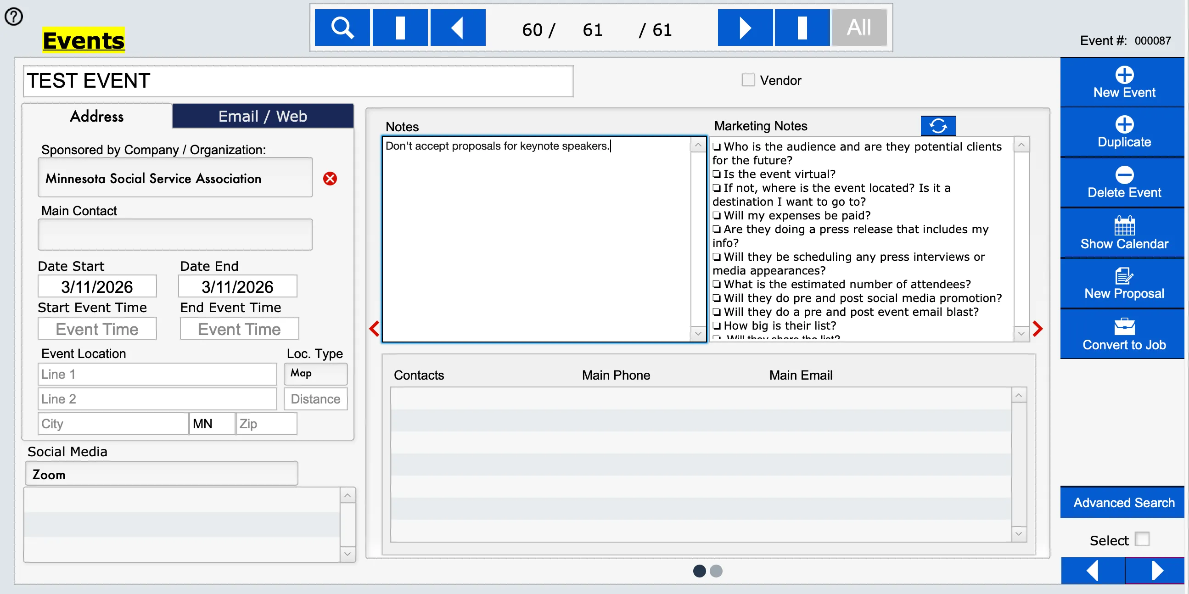The image size is (1189, 594).
Task: Open the help question mark icon
Action: coord(13,17)
